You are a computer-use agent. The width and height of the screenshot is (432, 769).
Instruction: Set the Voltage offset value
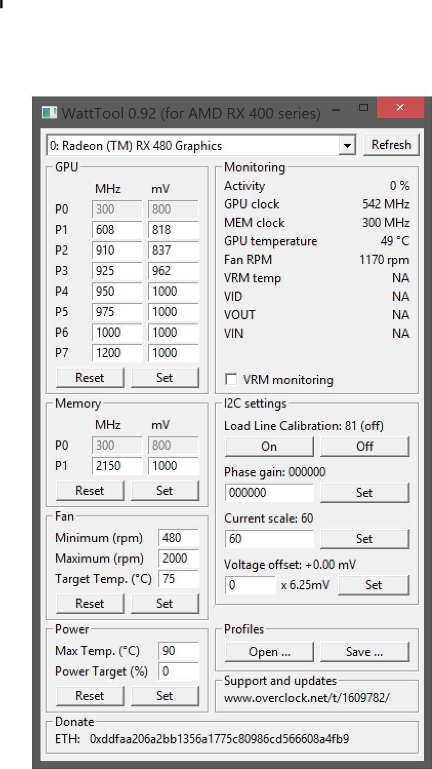373,585
